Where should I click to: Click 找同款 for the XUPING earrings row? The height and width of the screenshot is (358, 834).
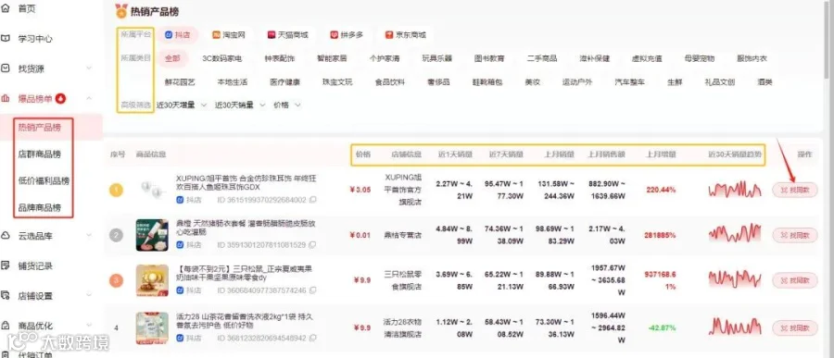click(x=795, y=190)
